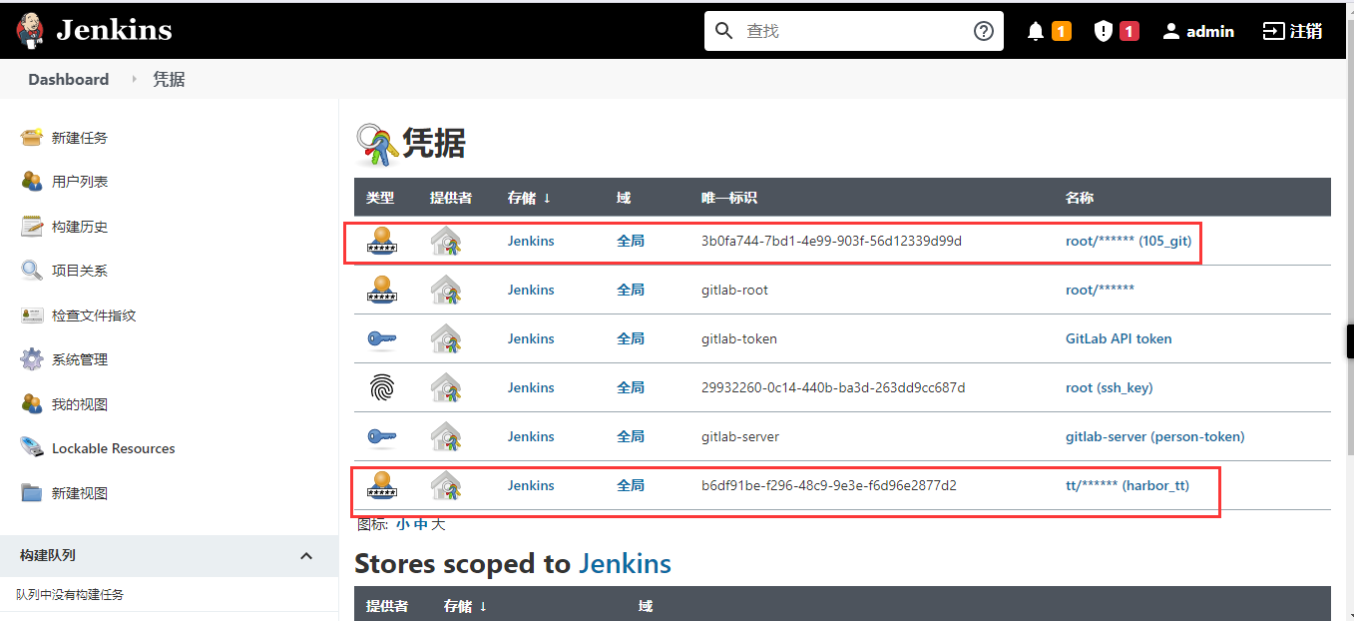The height and width of the screenshot is (621, 1354).
Task: Open the help question mark beside search
Action: click(984, 30)
